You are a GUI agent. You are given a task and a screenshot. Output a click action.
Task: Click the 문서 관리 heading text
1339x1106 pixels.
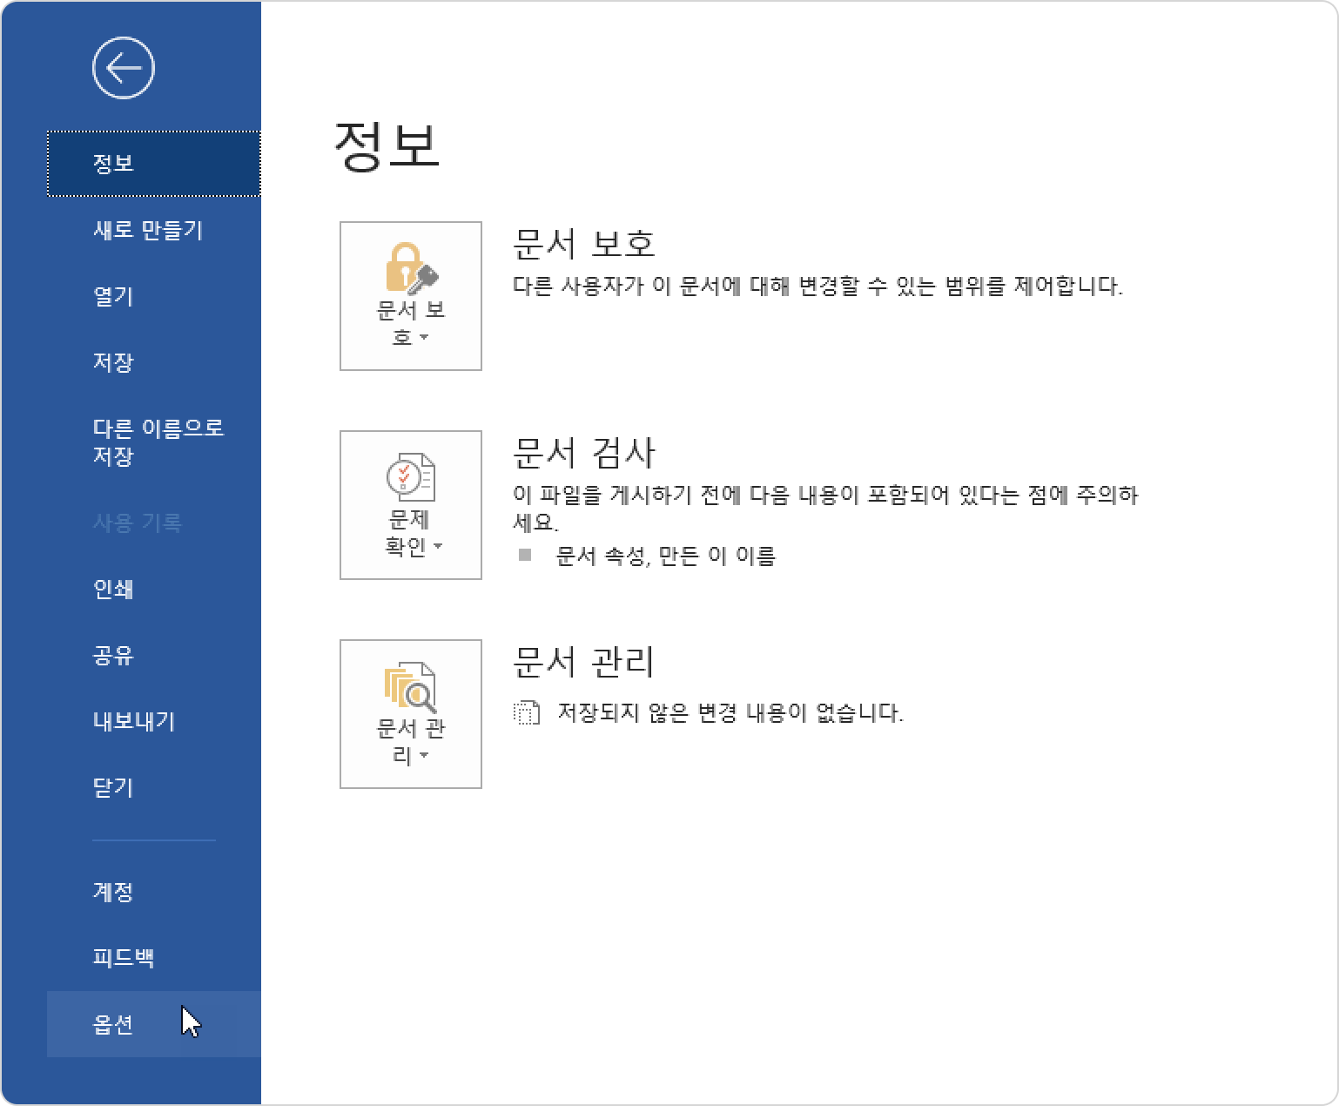tap(583, 662)
